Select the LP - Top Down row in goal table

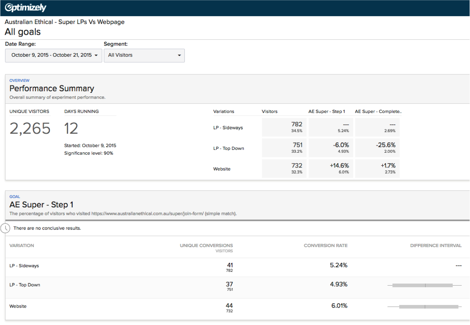coord(238,287)
